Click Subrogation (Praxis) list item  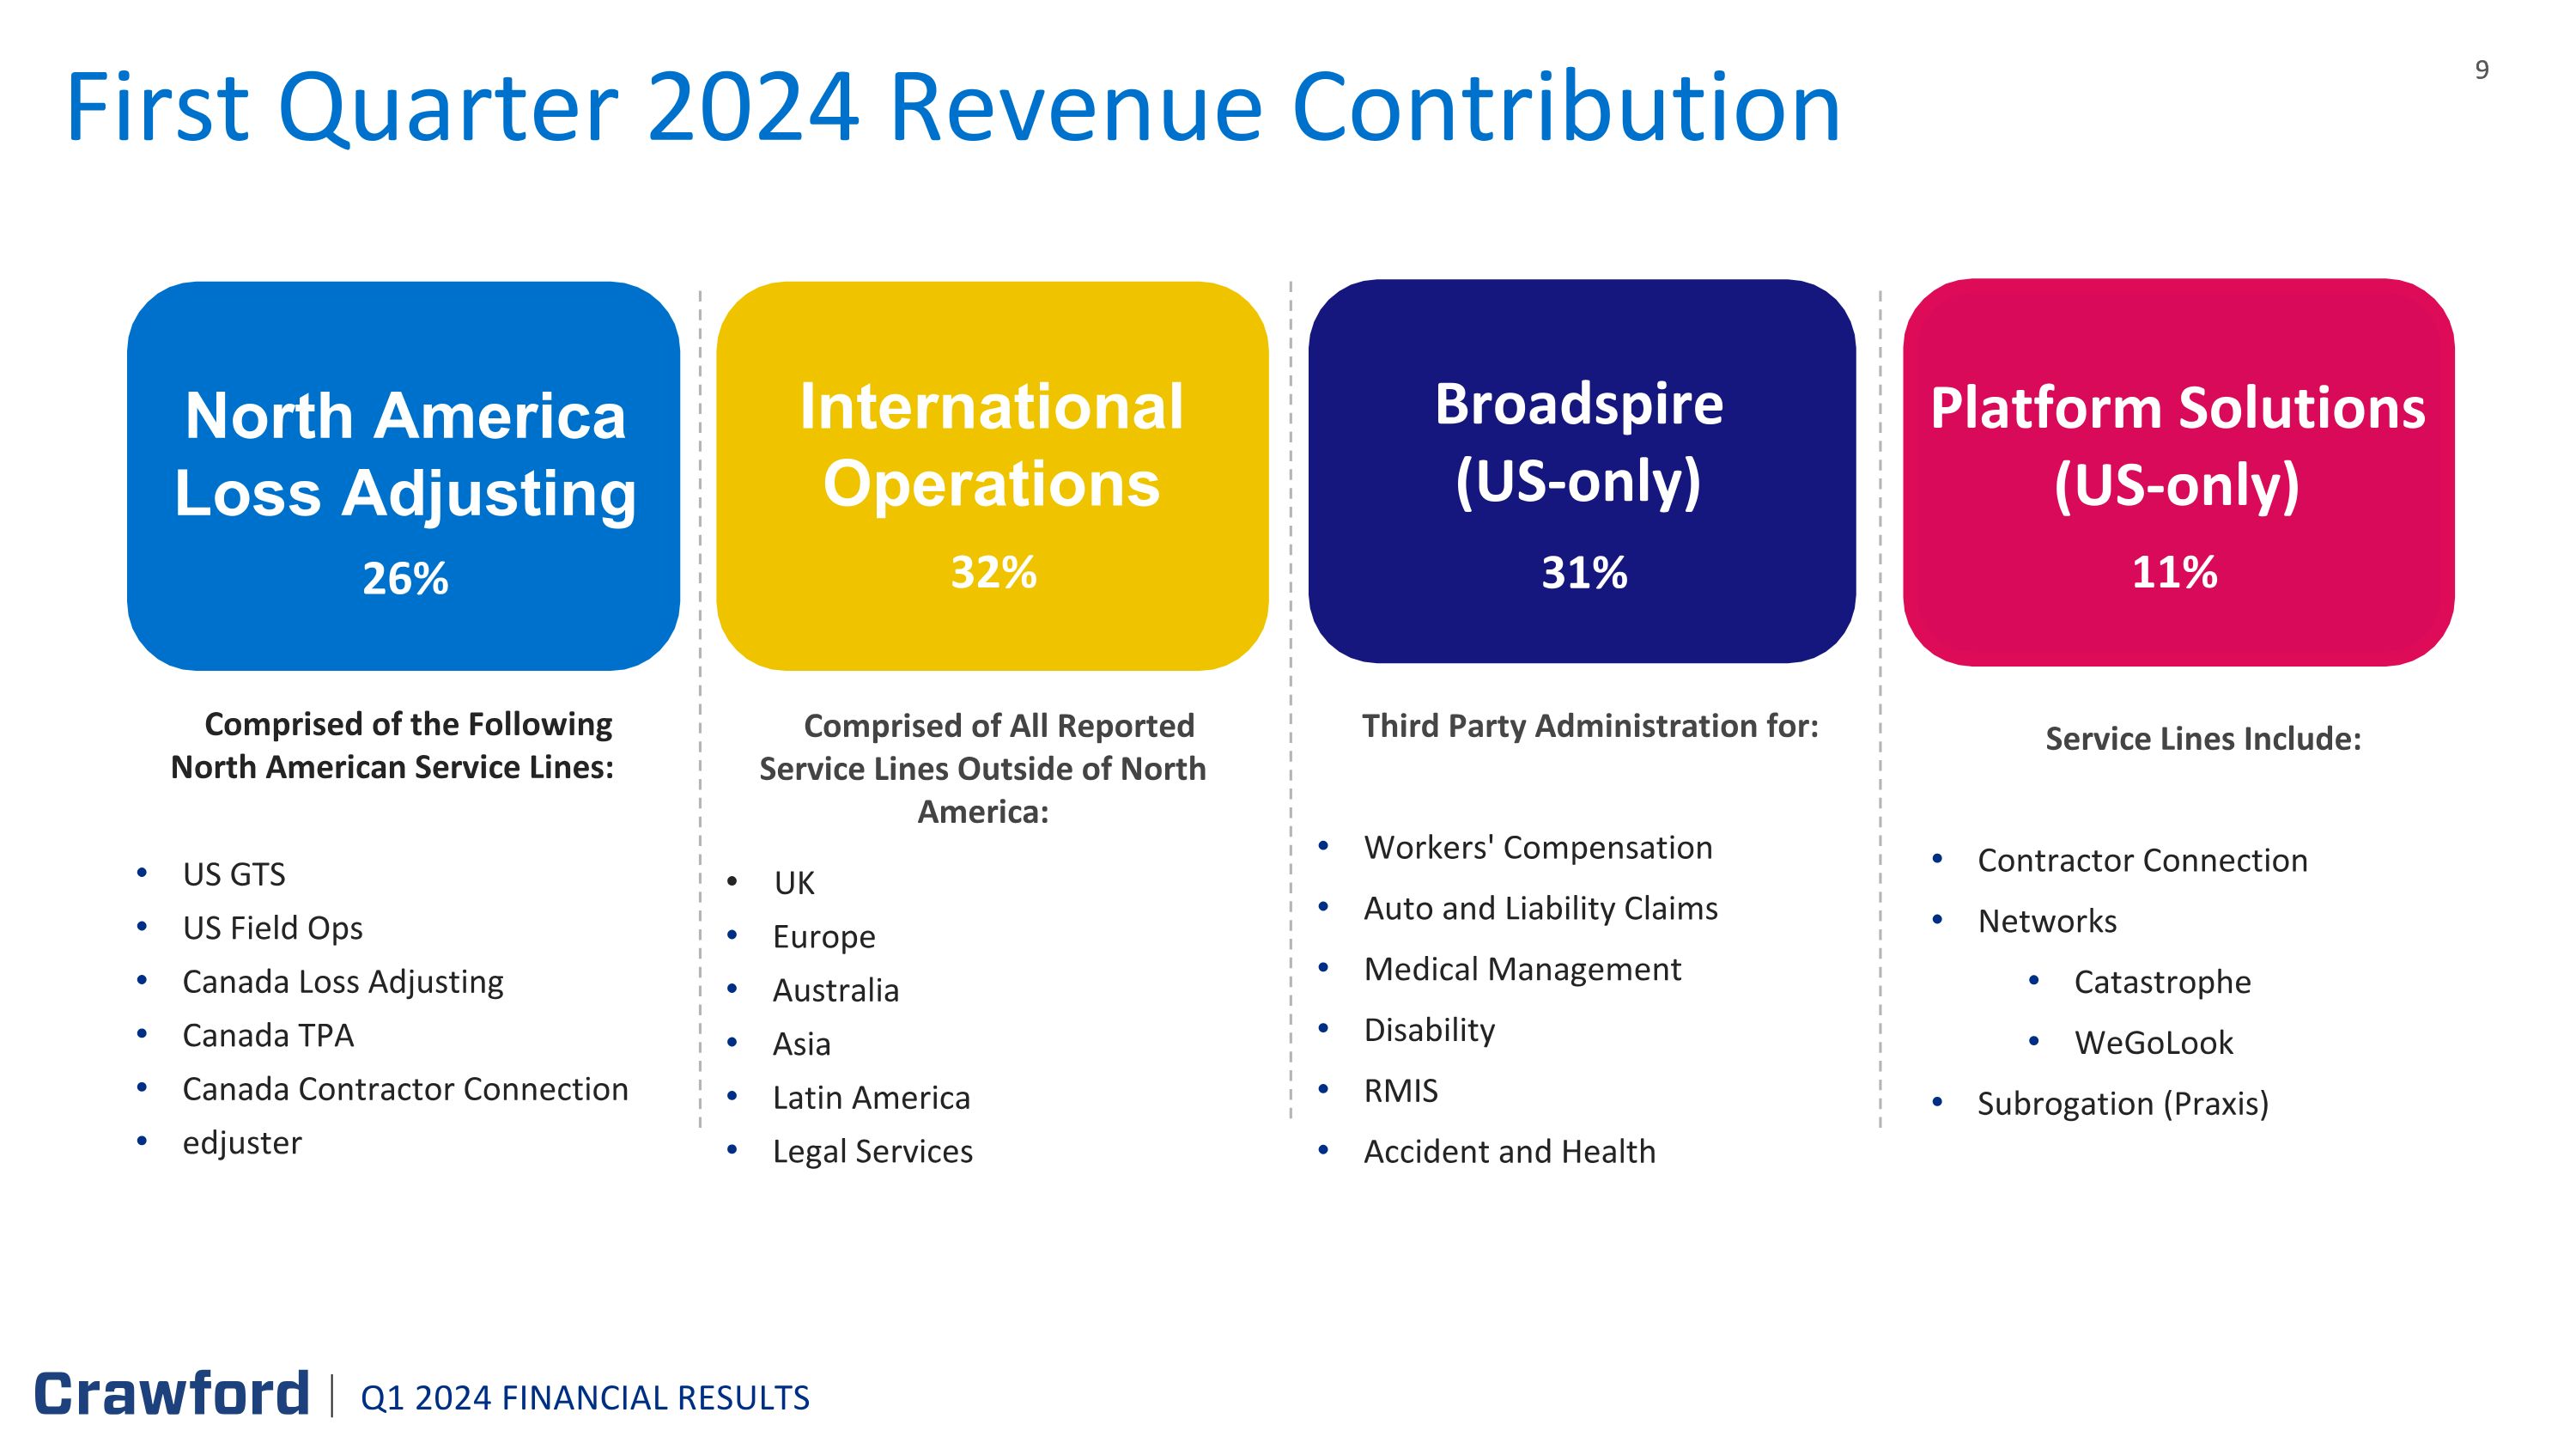tap(2122, 1104)
